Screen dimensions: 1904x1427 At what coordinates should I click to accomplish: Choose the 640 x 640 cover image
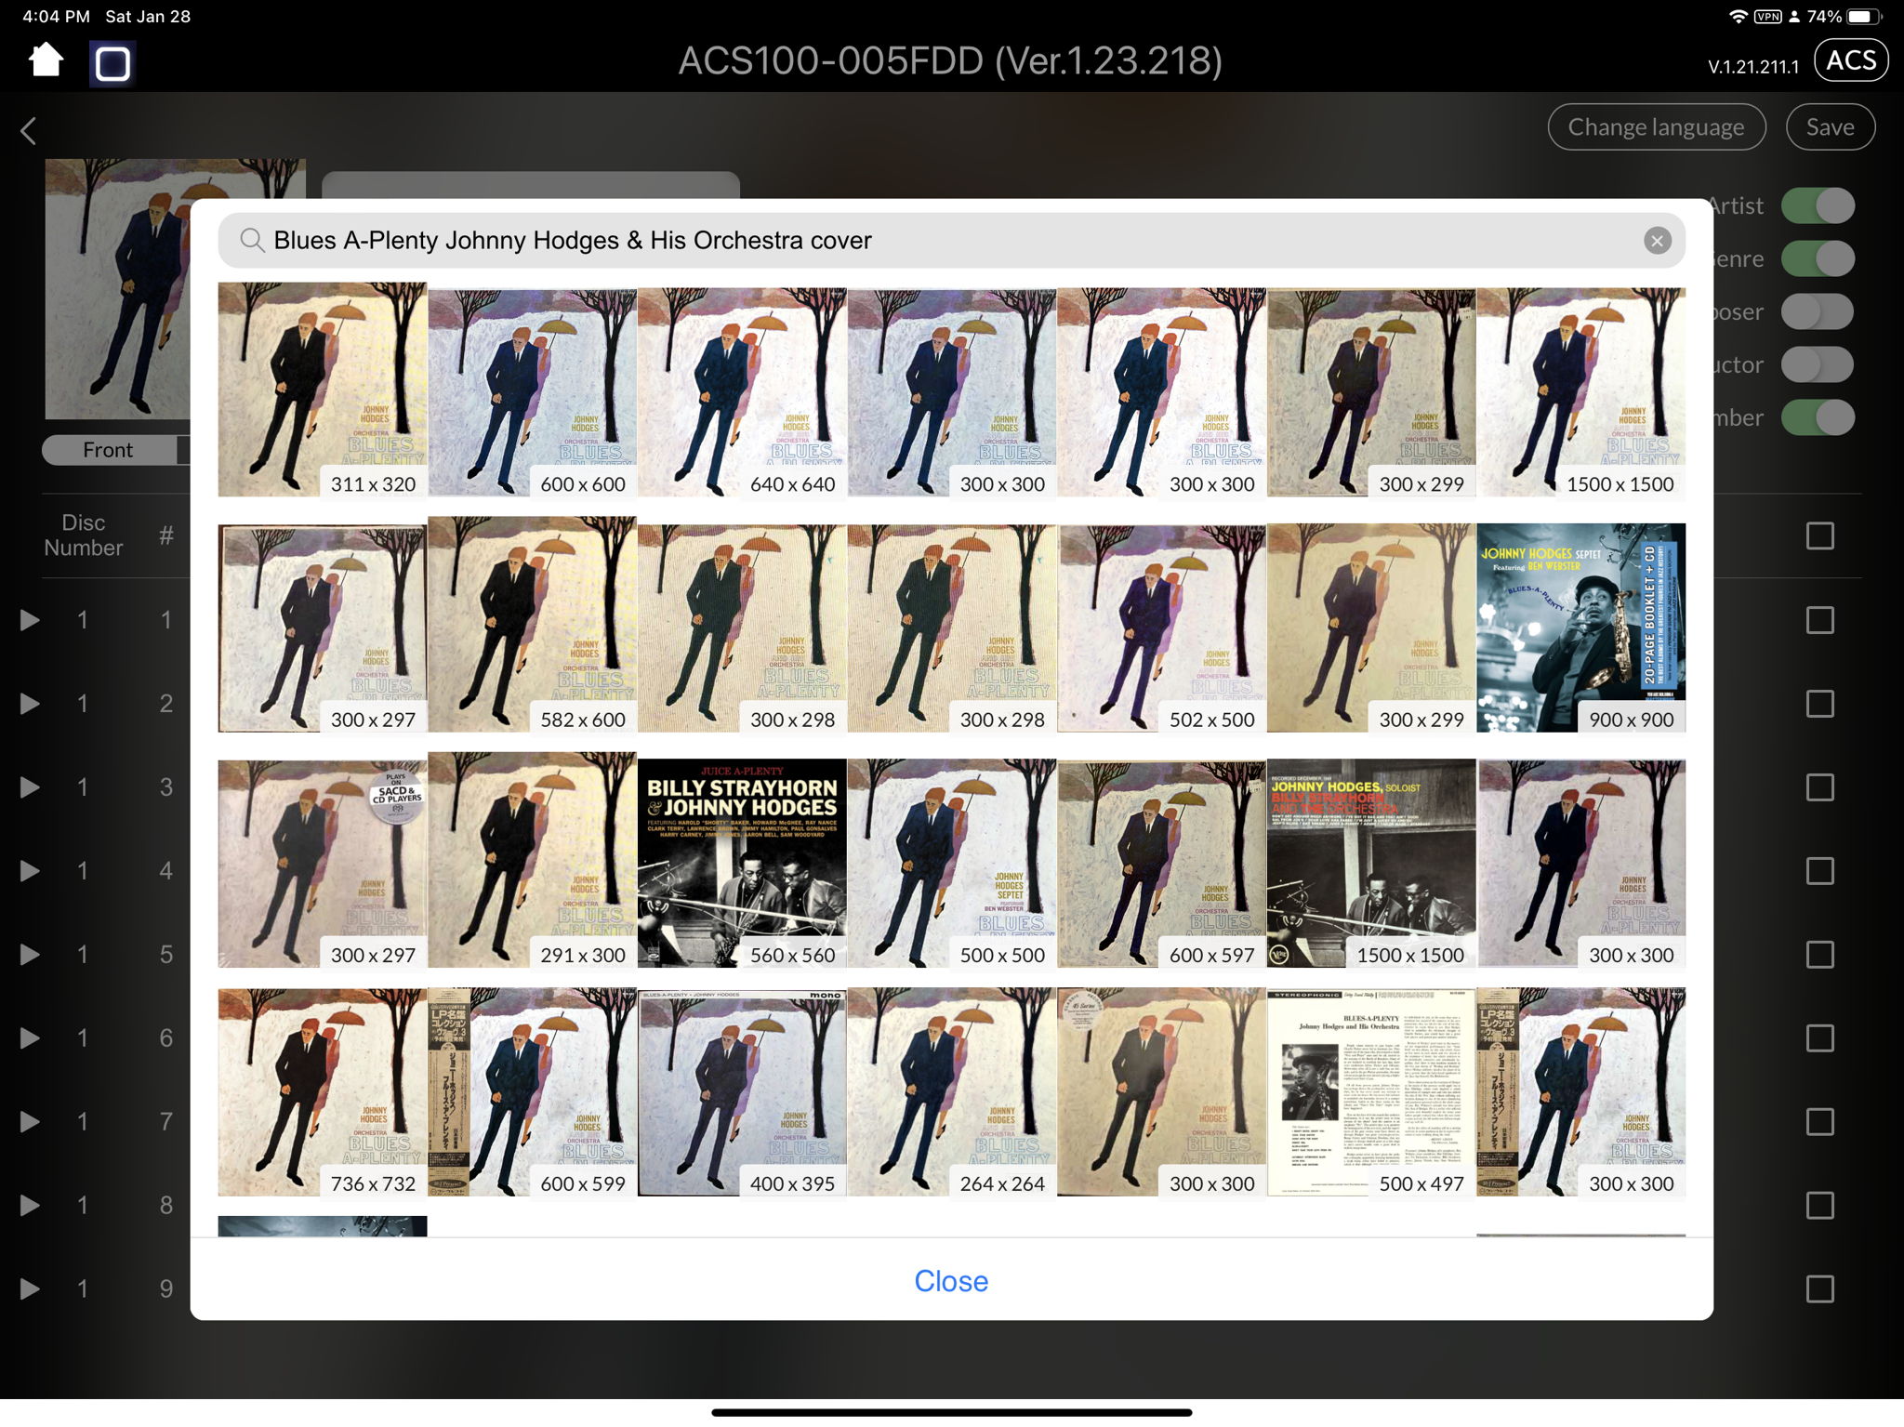(x=742, y=391)
